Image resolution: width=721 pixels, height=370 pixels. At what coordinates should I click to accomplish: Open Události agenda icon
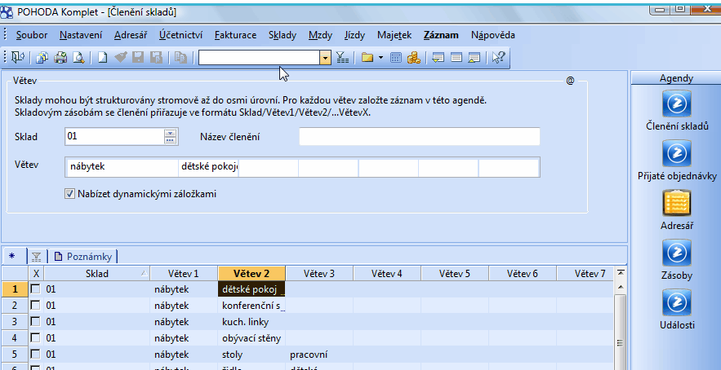[677, 302]
